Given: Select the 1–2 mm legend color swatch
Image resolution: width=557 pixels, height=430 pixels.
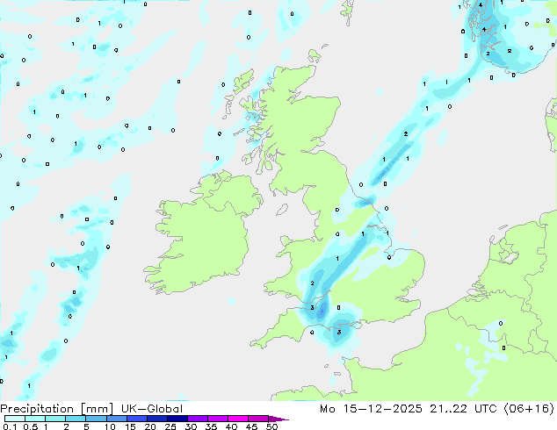Looking at the screenshot, I should click(x=55, y=419).
